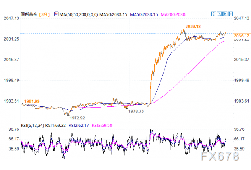Click the left axis label 2031.25

(x=11, y=39)
